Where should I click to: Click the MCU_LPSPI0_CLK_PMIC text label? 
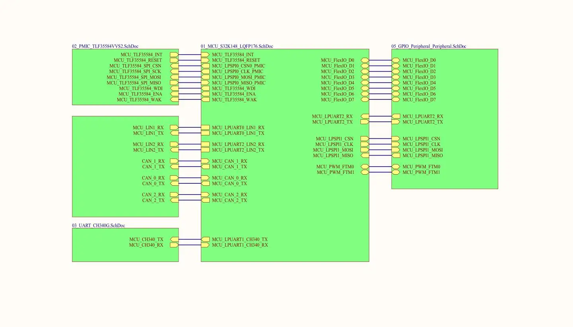pos(237,72)
